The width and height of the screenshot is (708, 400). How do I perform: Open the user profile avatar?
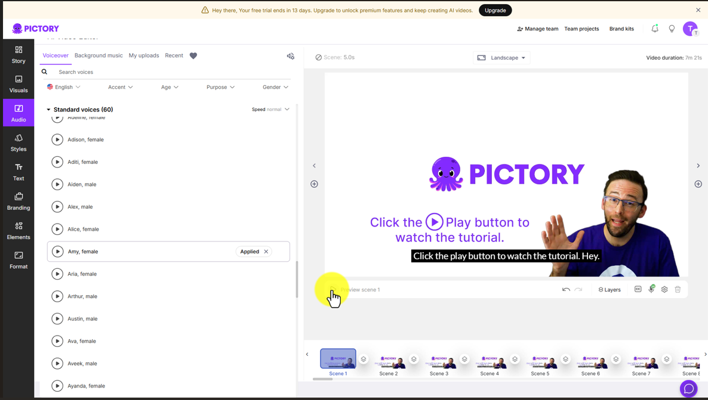click(690, 29)
